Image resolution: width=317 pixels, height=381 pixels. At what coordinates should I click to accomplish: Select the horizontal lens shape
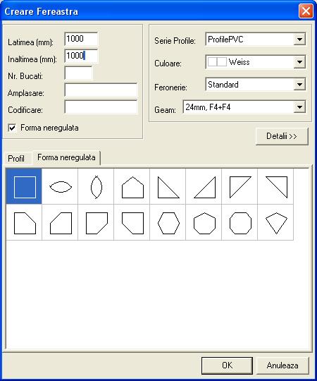(x=60, y=186)
